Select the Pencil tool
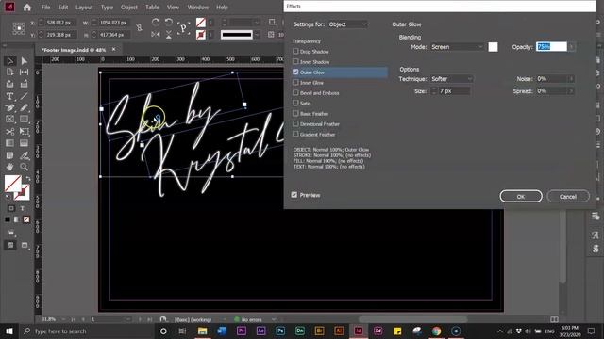604x339 pixels. [x=25, y=108]
